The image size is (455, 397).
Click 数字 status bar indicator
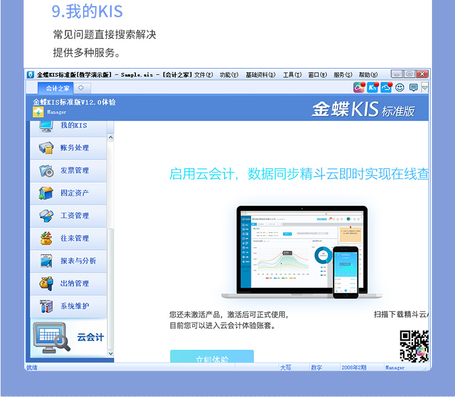pos(316,368)
